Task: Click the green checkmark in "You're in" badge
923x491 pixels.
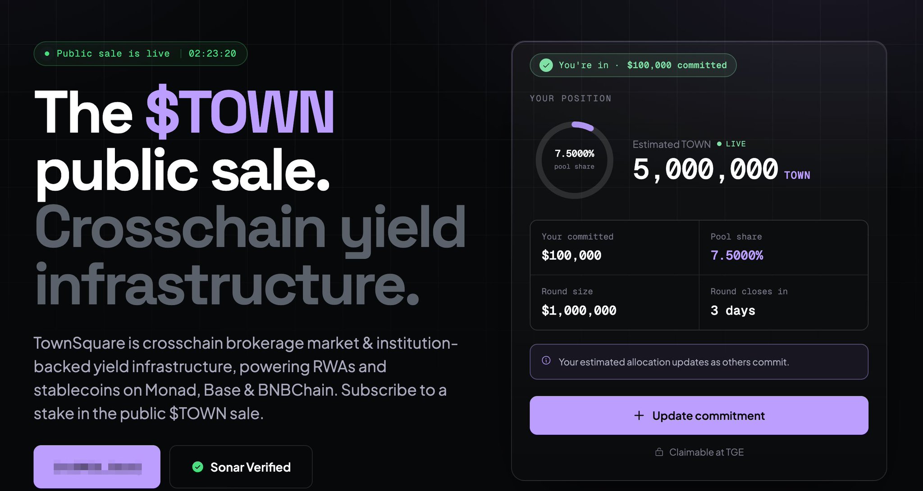Action: (546, 65)
